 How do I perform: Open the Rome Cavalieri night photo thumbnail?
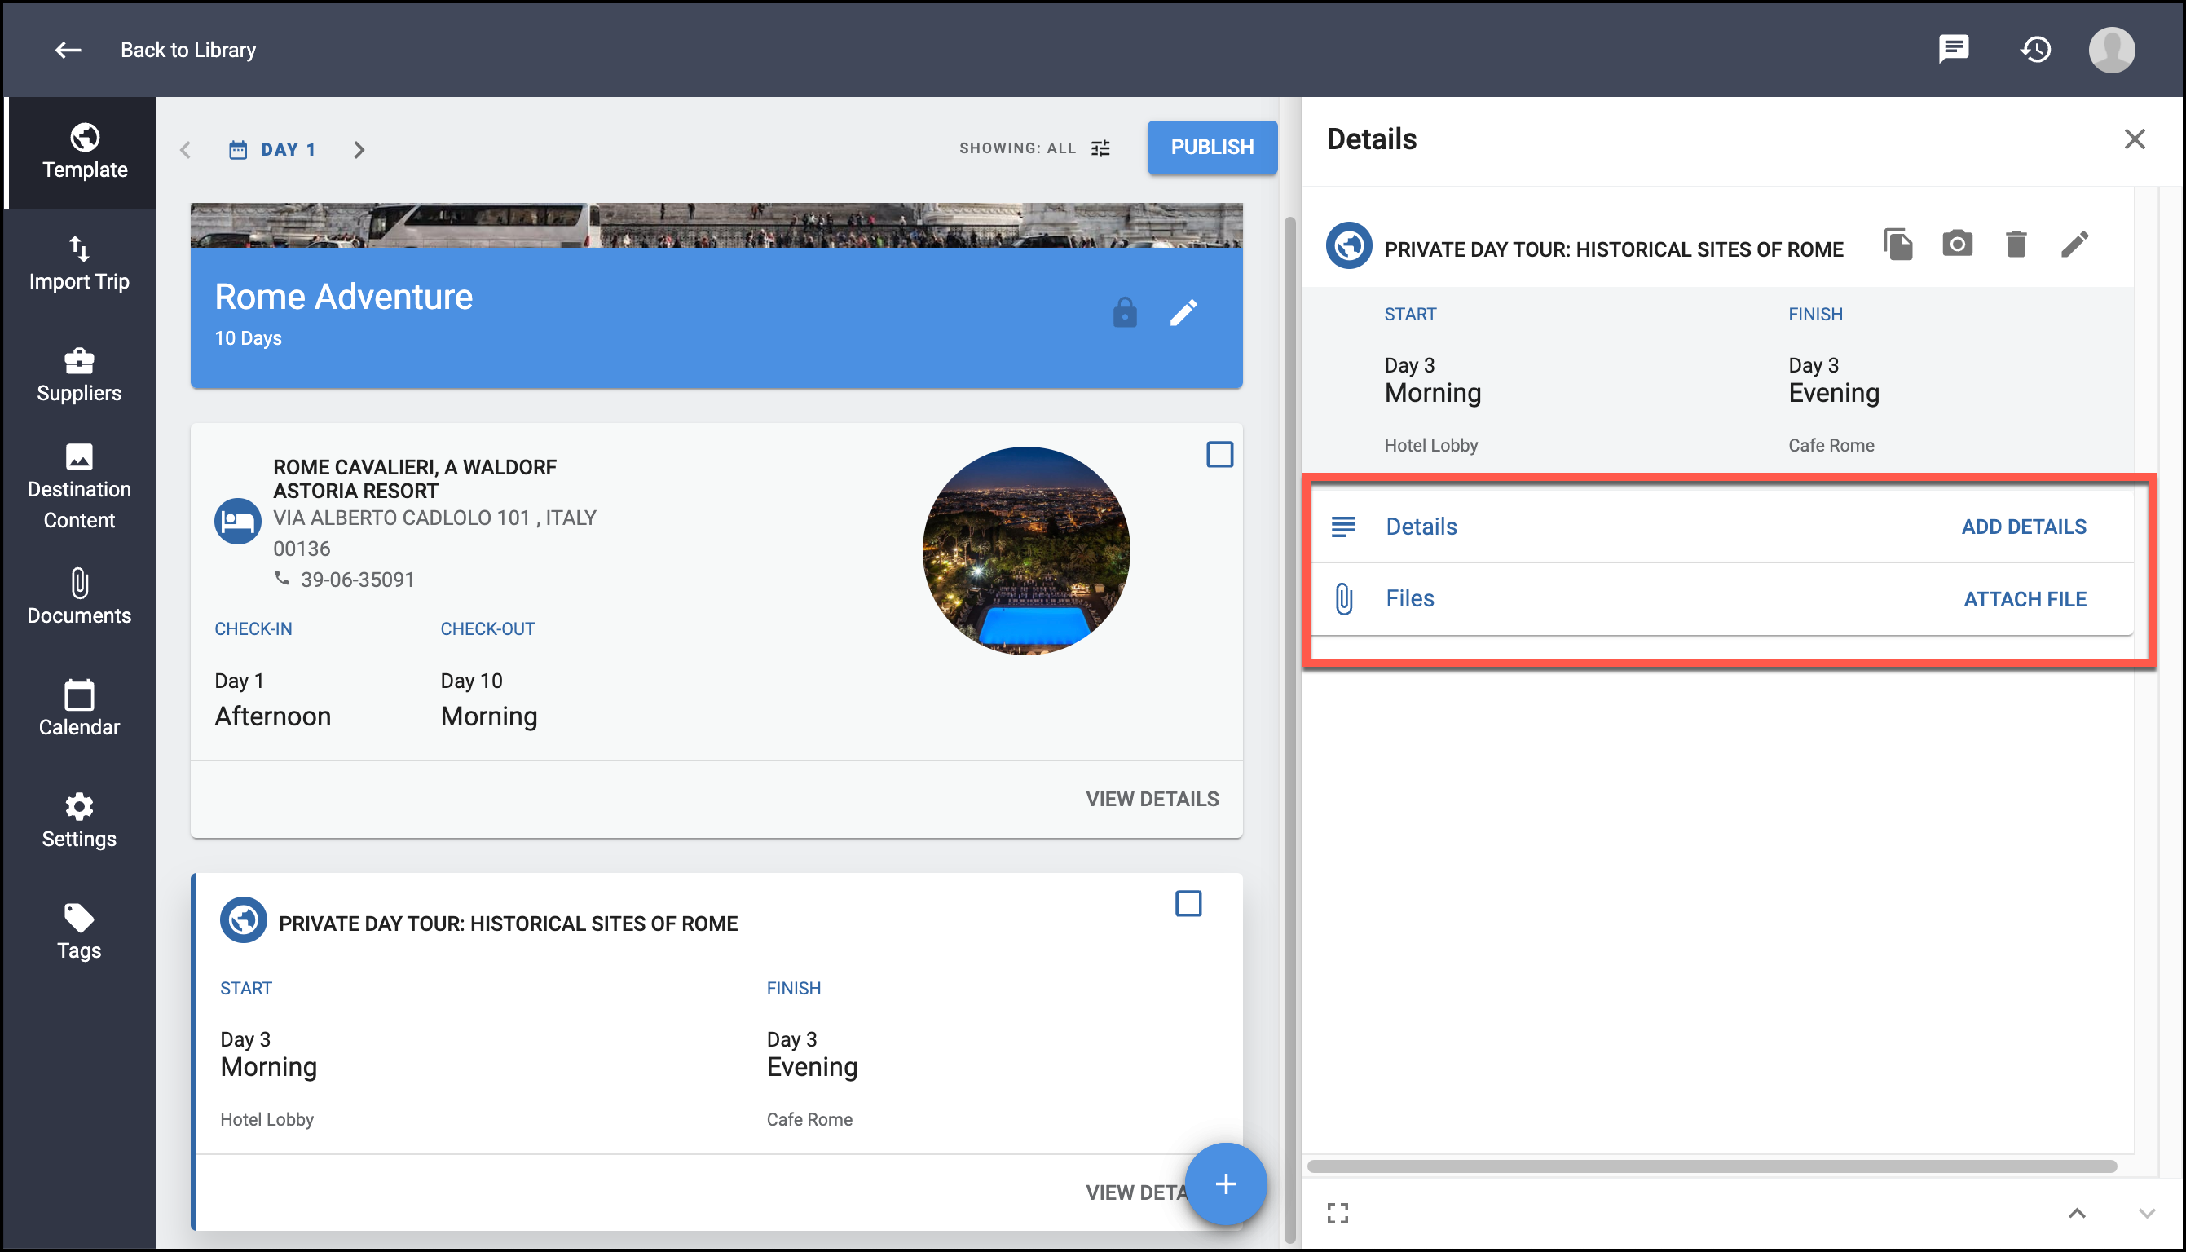point(1025,550)
